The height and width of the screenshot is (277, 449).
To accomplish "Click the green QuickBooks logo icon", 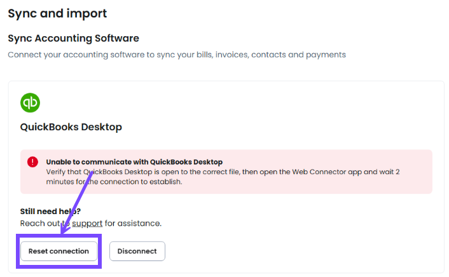I will 31,103.
